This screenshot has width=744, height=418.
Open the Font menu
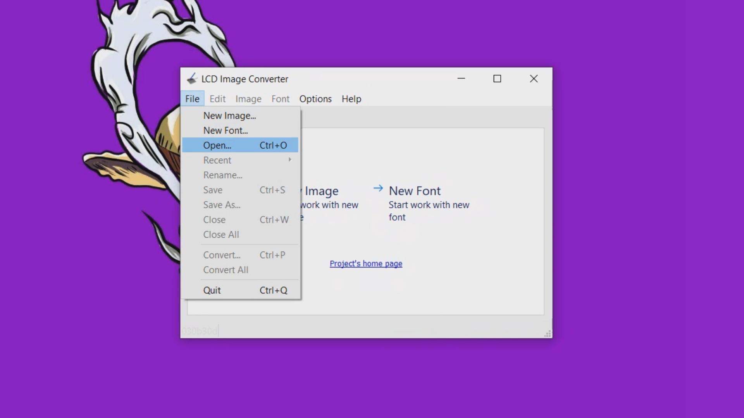coord(280,99)
